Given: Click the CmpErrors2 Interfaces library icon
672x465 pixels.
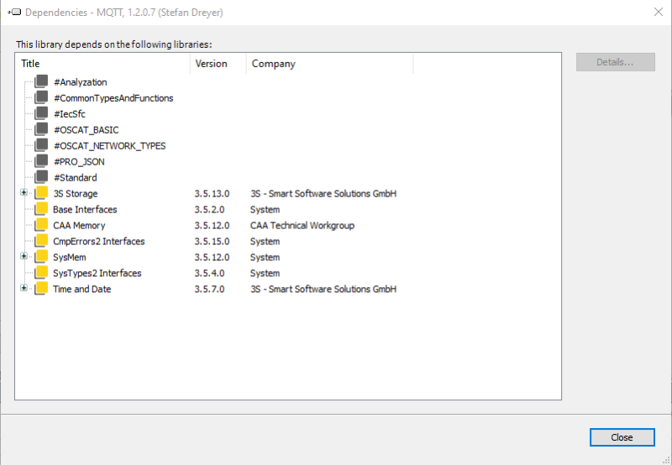Looking at the screenshot, I should tap(41, 240).
